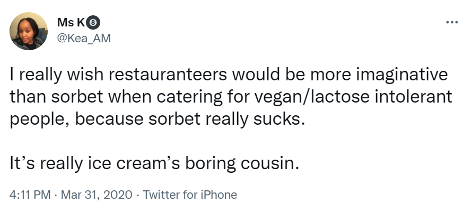Viewport: 472px width, 212px height.
Task: Open the profile avatar photo
Action: coord(29,31)
